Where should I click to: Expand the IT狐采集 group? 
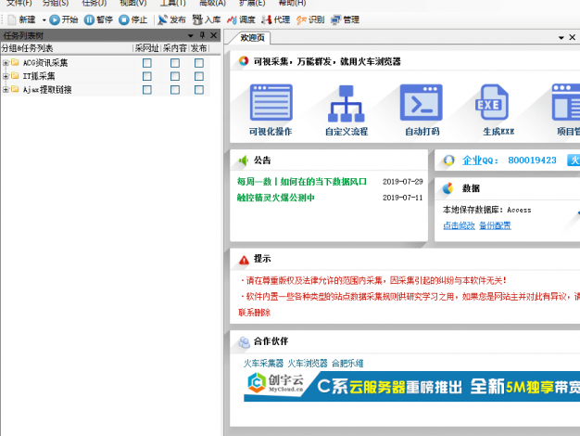pyautogui.click(x=6, y=76)
